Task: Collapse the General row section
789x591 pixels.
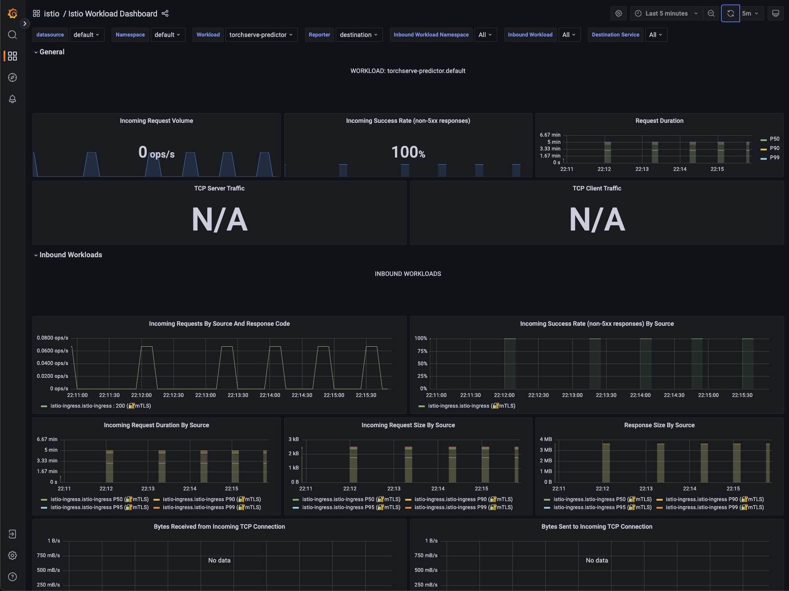Action: click(52, 52)
